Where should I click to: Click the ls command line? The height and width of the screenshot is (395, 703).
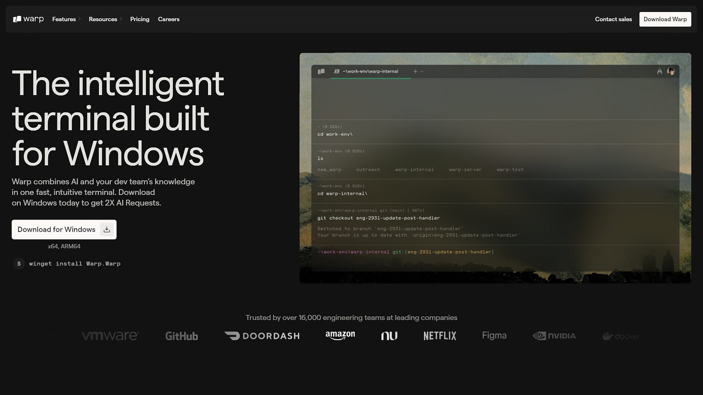[320, 158]
